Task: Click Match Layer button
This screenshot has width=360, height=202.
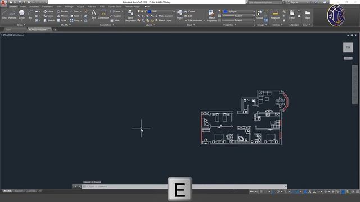Action: click(163, 20)
